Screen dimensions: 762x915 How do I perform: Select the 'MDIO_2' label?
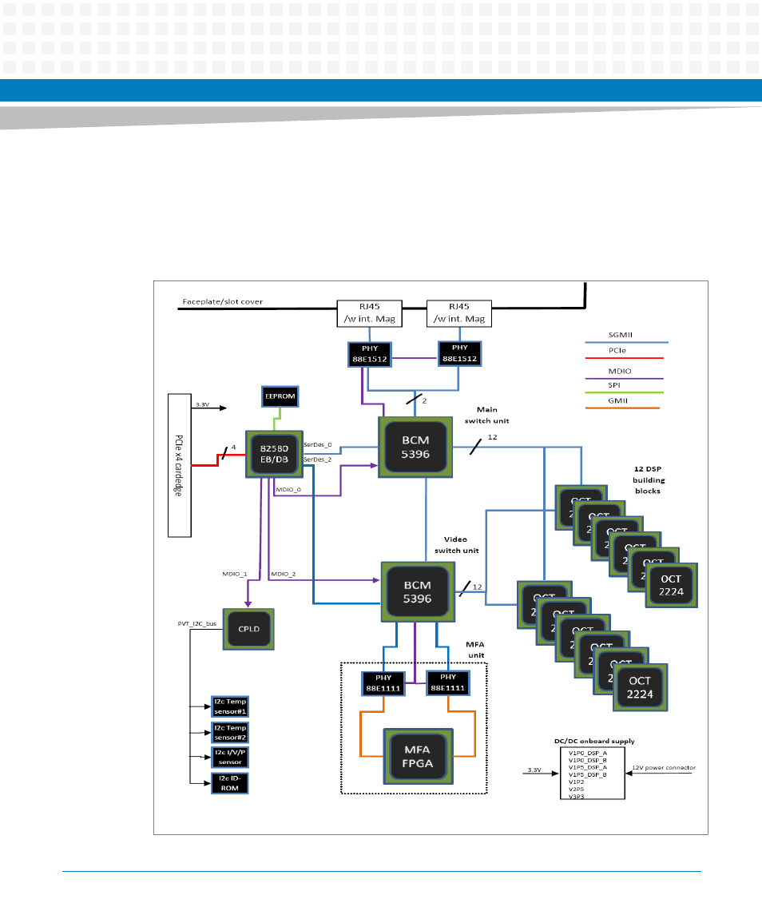coord(284,575)
